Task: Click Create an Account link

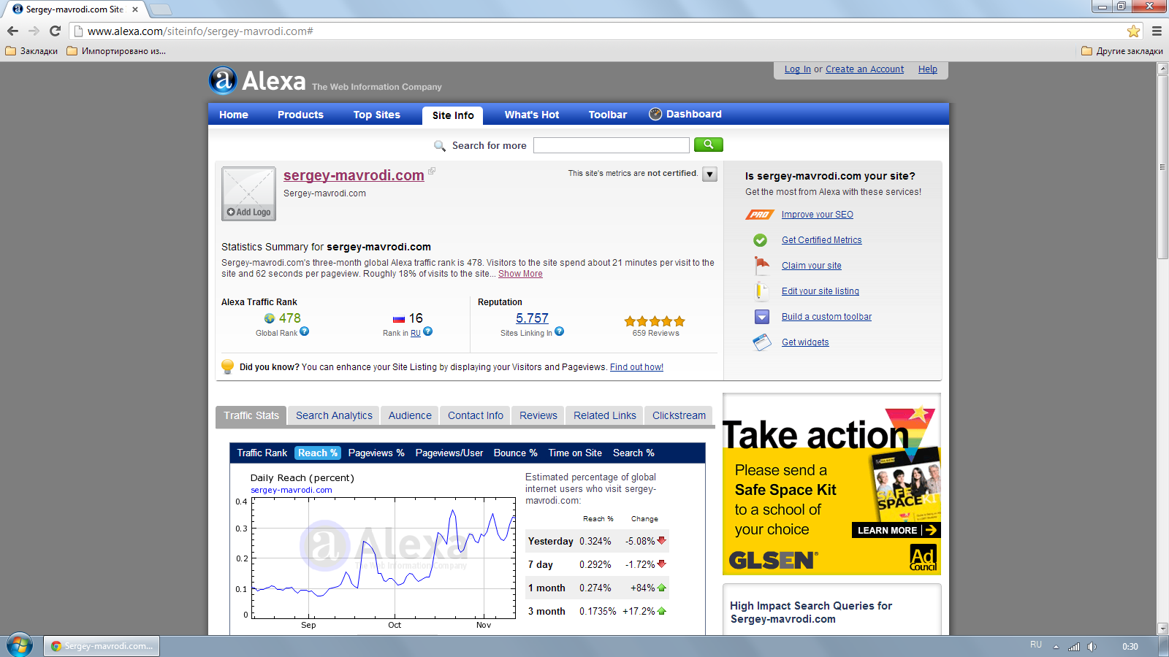Action: [864, 69]
